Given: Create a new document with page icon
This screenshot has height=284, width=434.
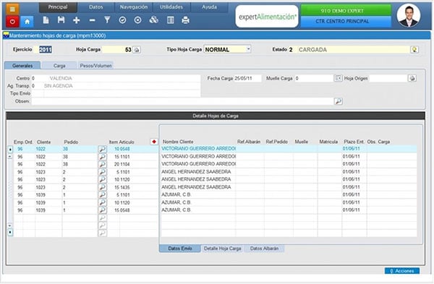Looking at the screenshot, I should [x=46, y=20].
